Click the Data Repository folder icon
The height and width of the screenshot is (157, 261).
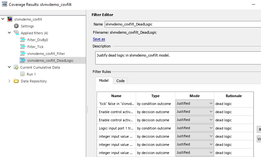(16, 81)
